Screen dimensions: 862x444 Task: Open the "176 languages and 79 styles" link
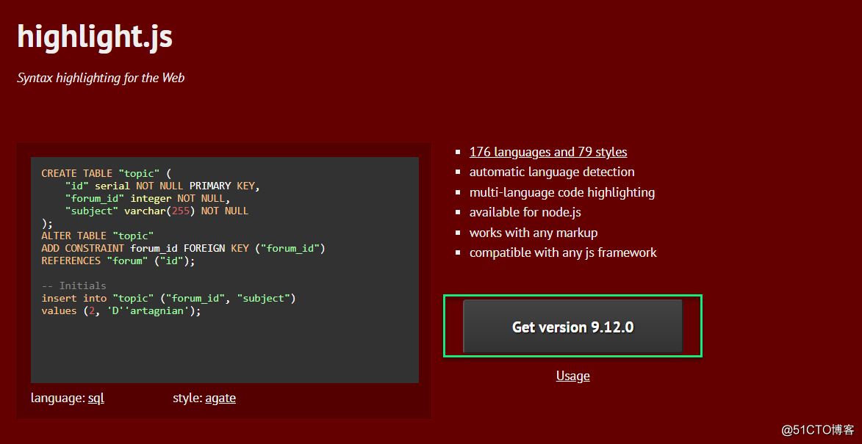tap(548, 152)
